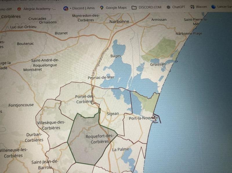Viewport: 232px width, 173px height.
Task: Open the "mo diff" bookmark
Action: pyautogui.click(x=6, y=9)
